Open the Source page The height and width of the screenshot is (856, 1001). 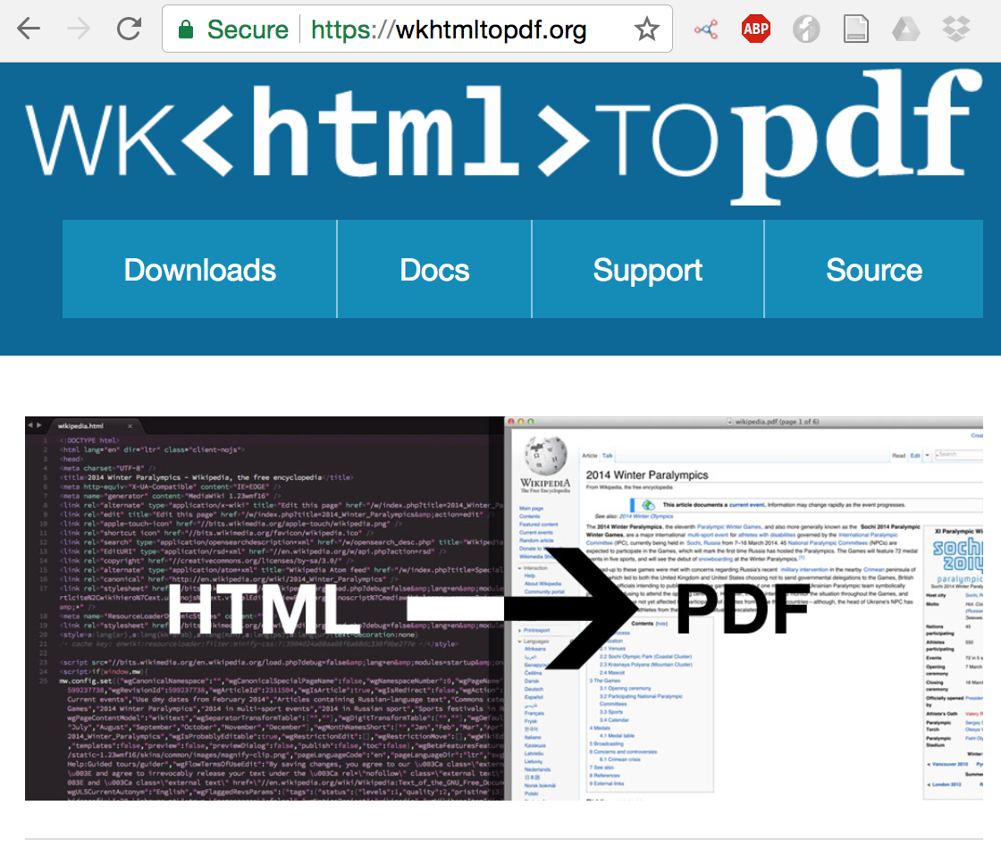[874, 269]
